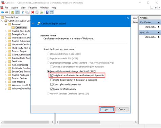
Task: Check Delete the private key if export successful
Action: [52, 80]
